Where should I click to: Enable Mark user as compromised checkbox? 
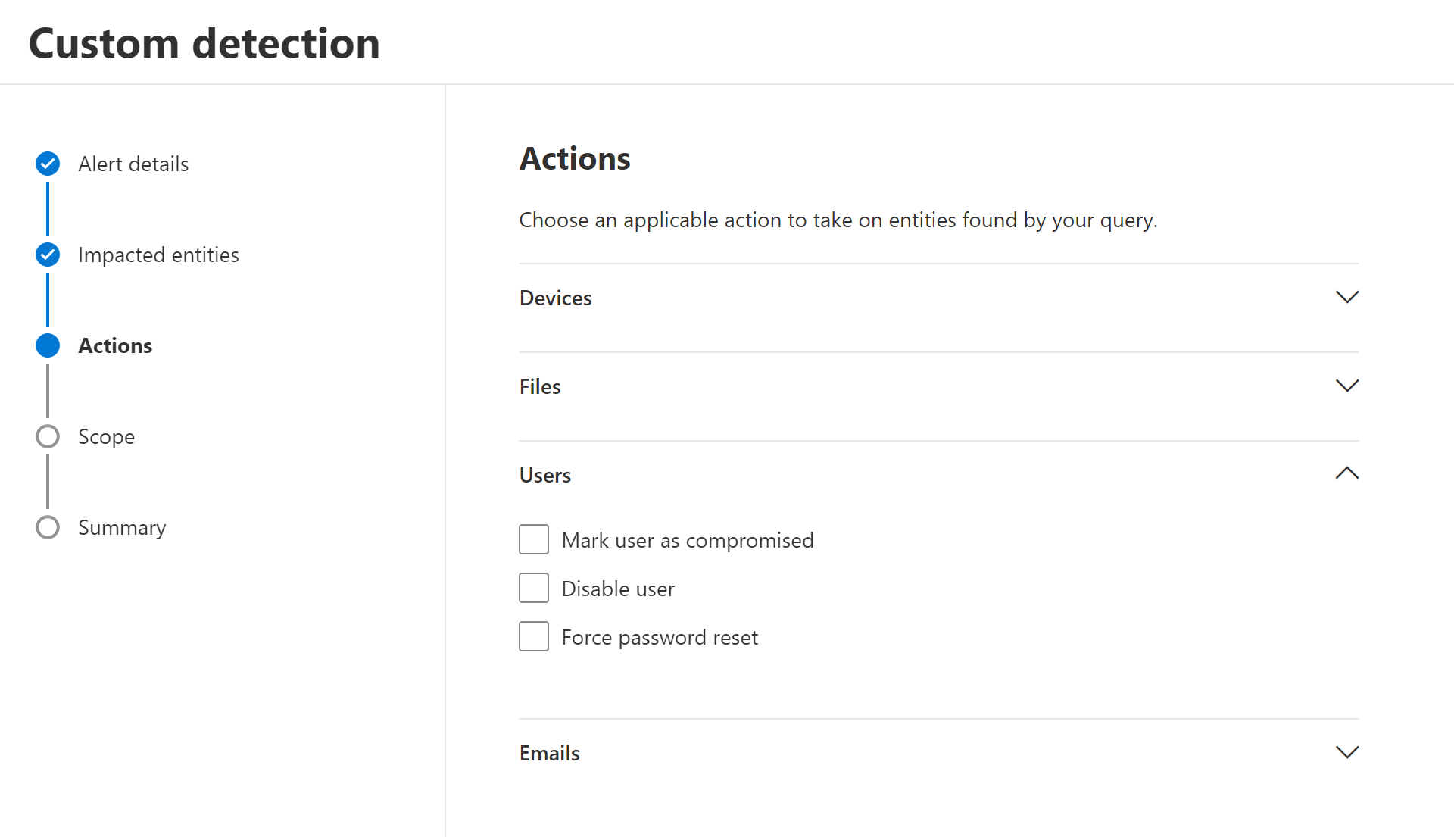534,540
